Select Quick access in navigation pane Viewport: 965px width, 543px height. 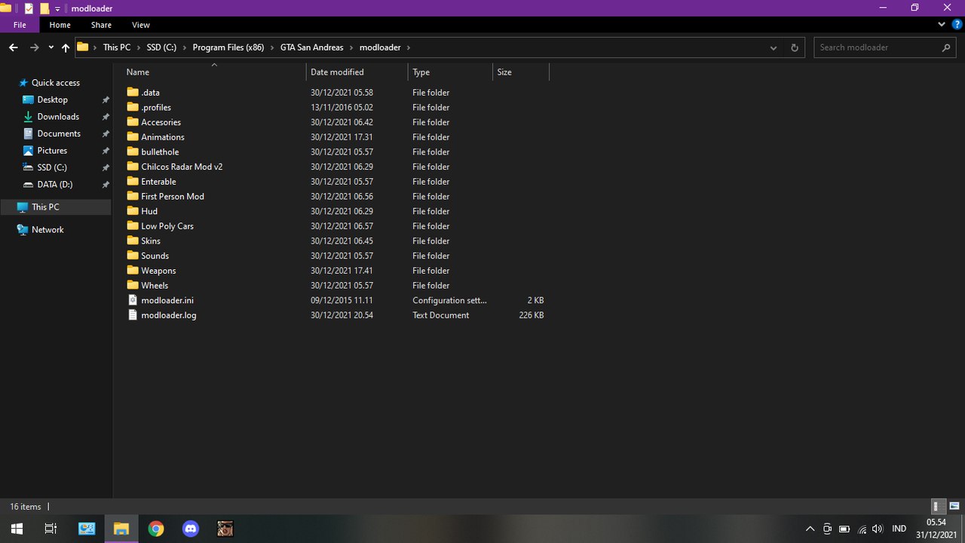[x=55, y=83]
